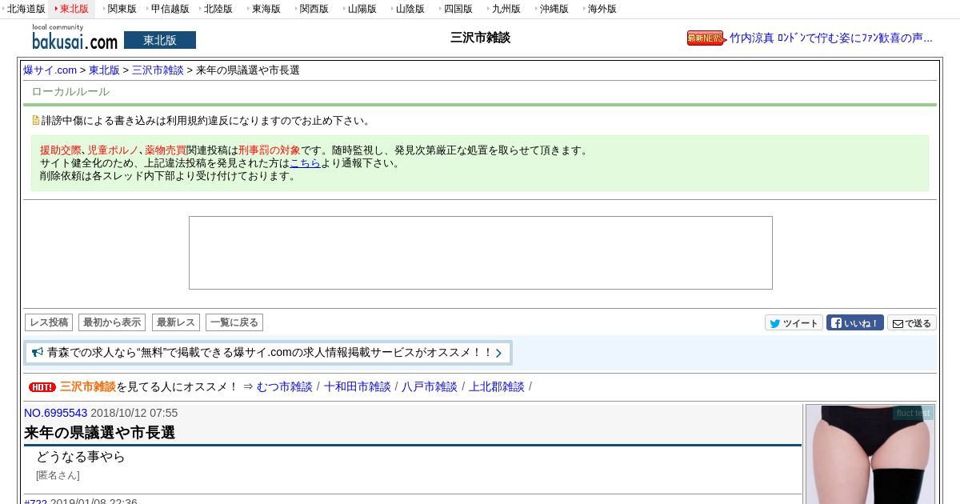
Task: Click the chevron arrow in job banner
Action: pos(498,353)
